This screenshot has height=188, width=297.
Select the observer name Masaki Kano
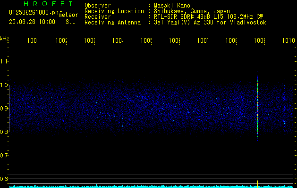pyautogui.click(x=172, y=5)
